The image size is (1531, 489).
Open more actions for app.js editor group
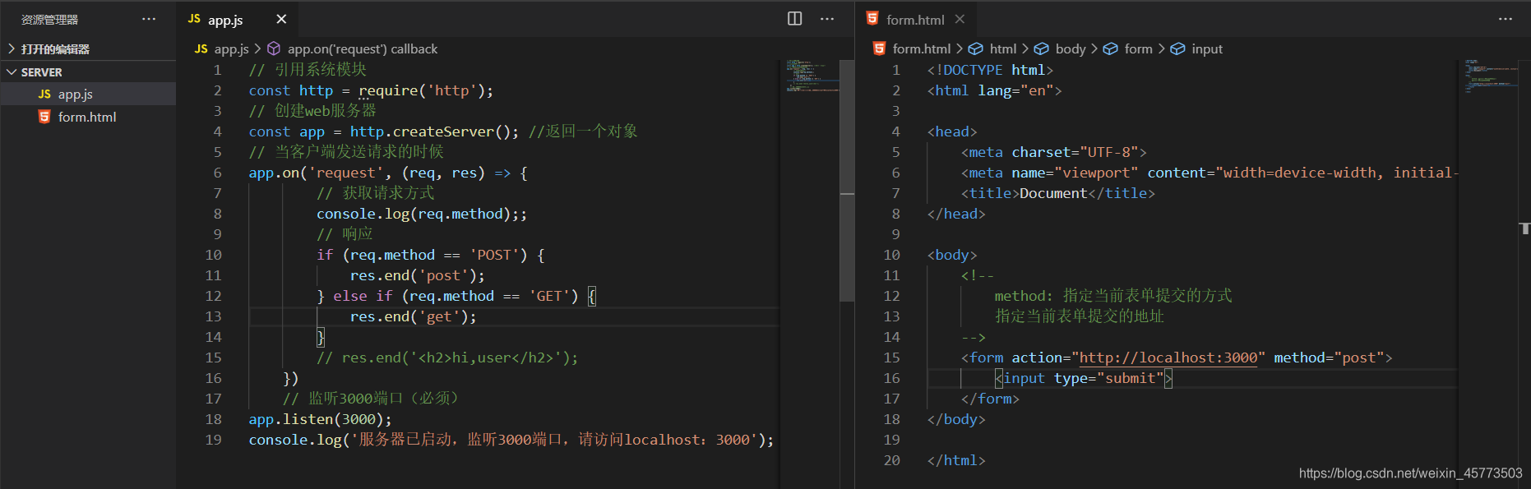(x=827, y=19)
